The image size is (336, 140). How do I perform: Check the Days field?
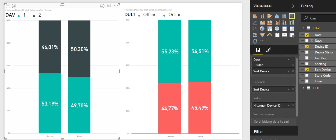(x=307, y=41)
